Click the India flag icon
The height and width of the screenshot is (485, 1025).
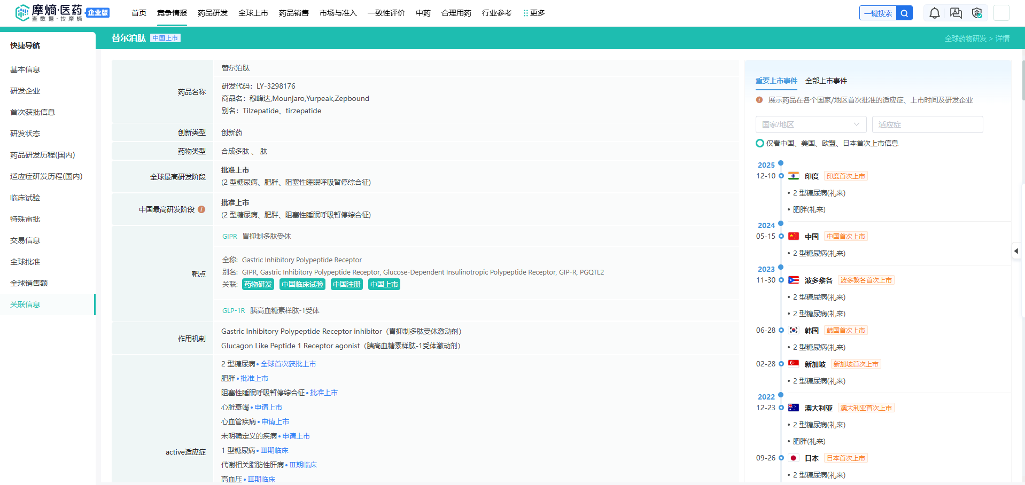794,176
